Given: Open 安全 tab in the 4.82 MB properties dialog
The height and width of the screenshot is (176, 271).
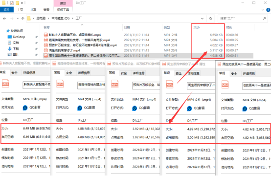Looking at the screenshot, I should pyautogui.click(x=234, y=74).
